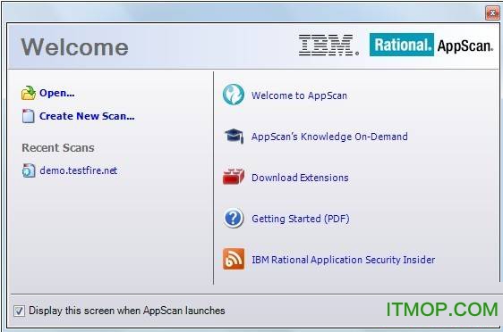Select the Download Extensions link
Screen dimensions: 503x332
(x=300, y=178)
